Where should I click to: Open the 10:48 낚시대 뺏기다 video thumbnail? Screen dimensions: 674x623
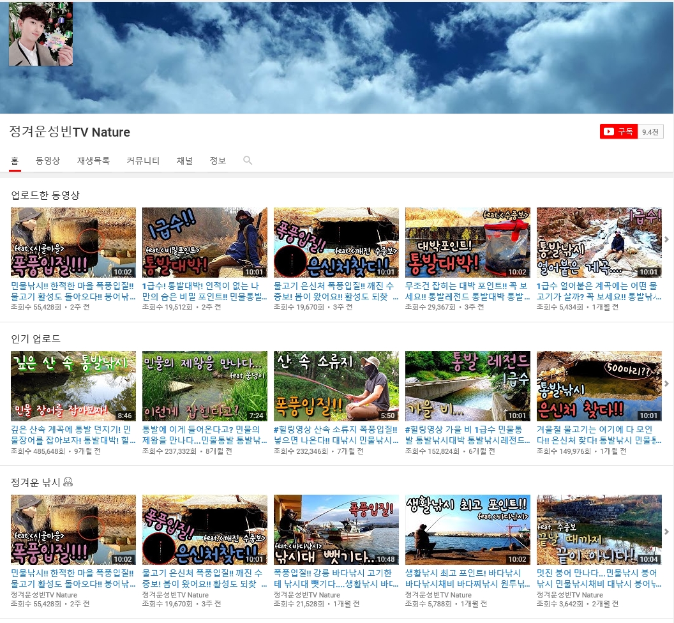336,529
